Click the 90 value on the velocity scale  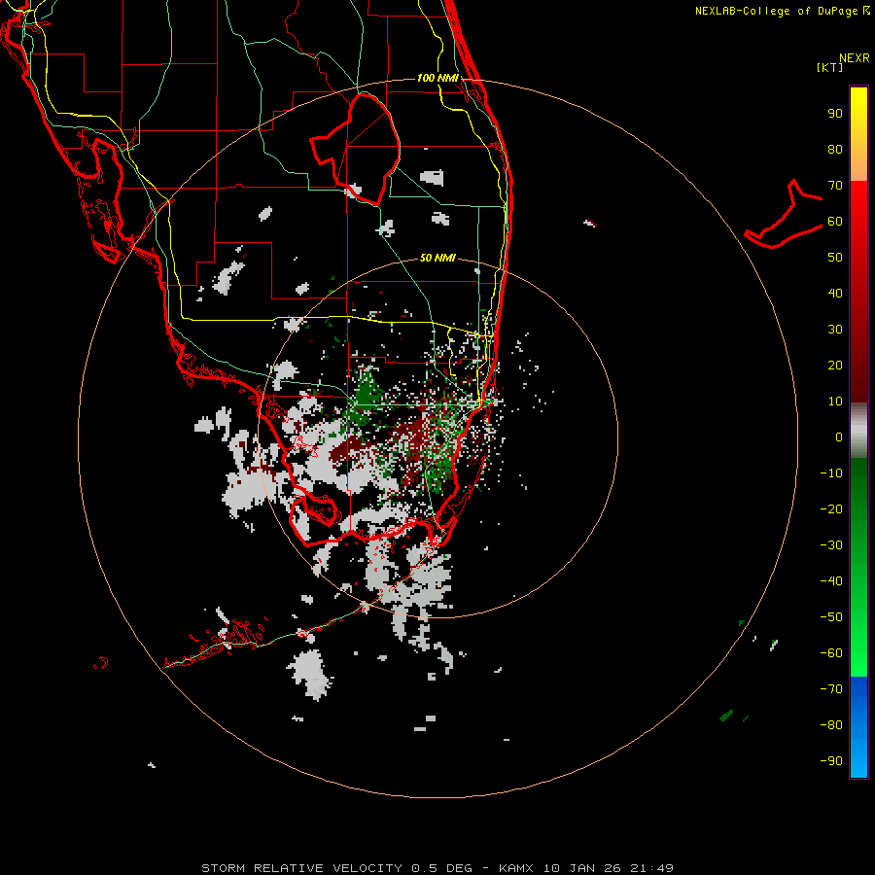(x=835, y=114)
